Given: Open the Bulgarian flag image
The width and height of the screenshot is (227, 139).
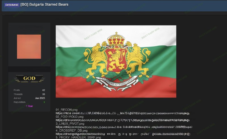Looking at the screenshot, I should tap(116, 61).
